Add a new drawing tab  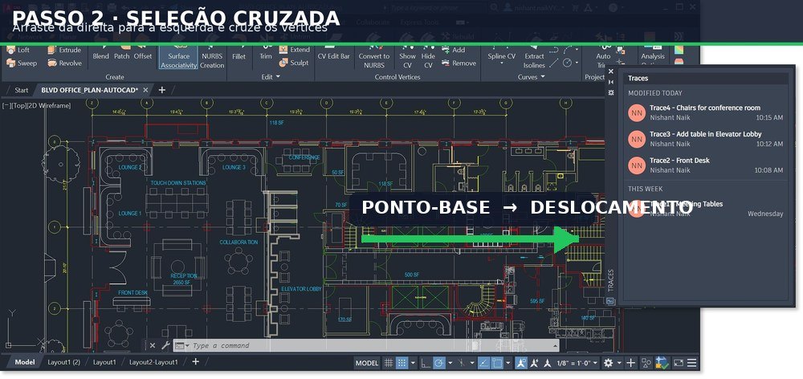(x=162, y=90)
